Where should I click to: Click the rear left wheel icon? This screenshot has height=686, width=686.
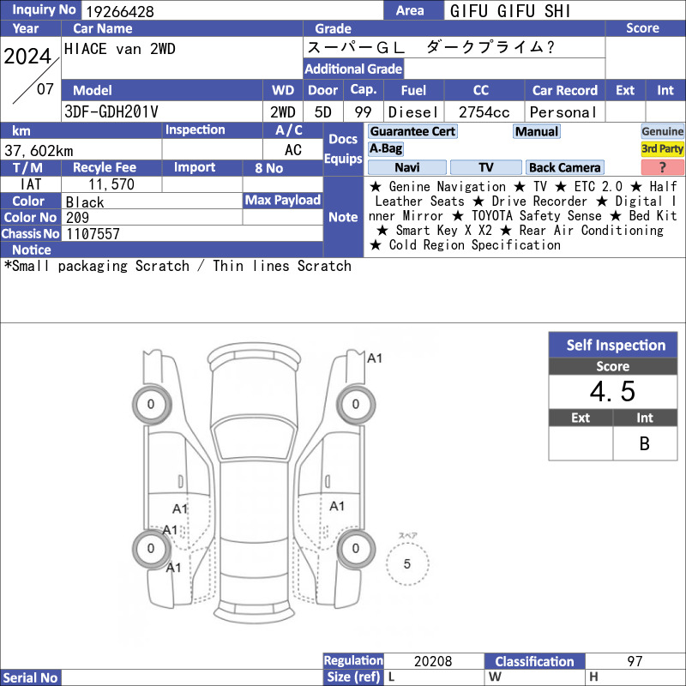(x=152, y=549)
